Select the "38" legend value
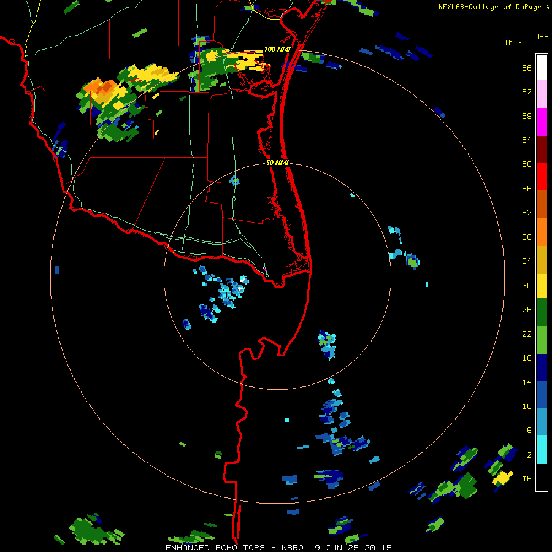The width and height of the screenshot is (552, 552). (527, 237)
